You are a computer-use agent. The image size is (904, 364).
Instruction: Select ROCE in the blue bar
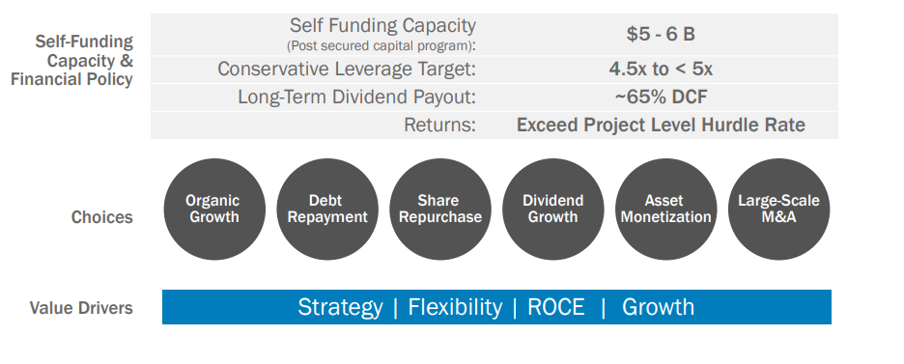click(x=555, y=307)
